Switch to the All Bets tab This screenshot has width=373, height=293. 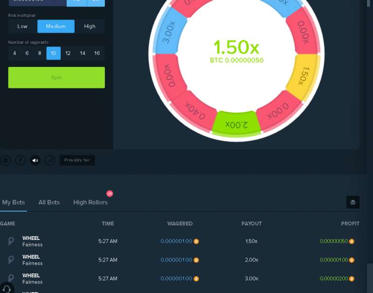tap(49, 202)
